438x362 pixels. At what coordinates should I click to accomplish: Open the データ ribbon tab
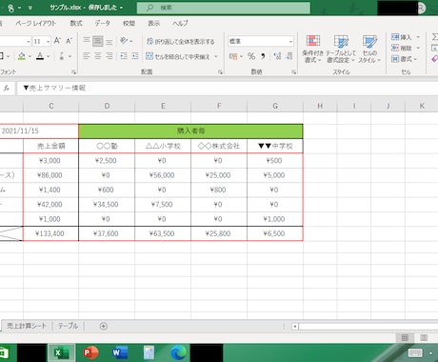[x=103, y=23]
